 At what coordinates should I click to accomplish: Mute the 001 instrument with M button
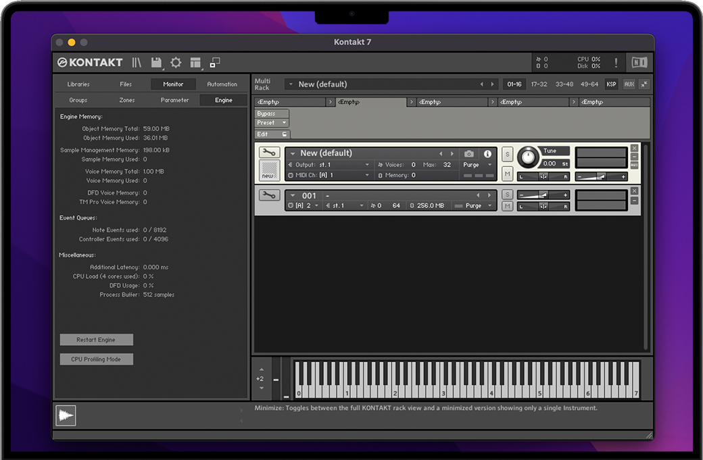508,205
